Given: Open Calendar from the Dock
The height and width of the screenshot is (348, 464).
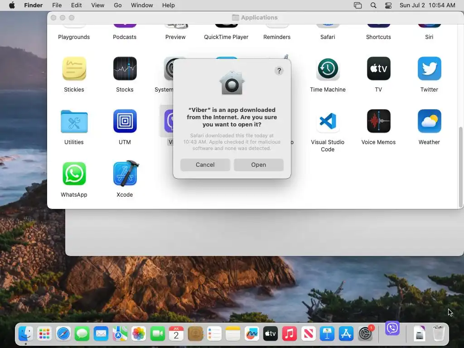Looking at the screenshot, I should pyautogui.click(x=176, y=334).
